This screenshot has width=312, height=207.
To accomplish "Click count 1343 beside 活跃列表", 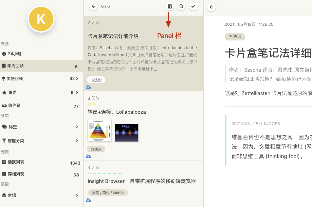I will pyautogui.click(x=75, y=163).
